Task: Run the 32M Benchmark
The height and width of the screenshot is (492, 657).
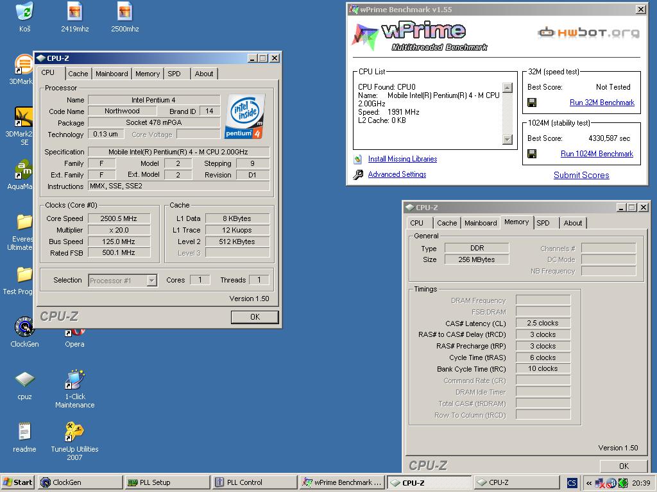Action: pos(602,102)
